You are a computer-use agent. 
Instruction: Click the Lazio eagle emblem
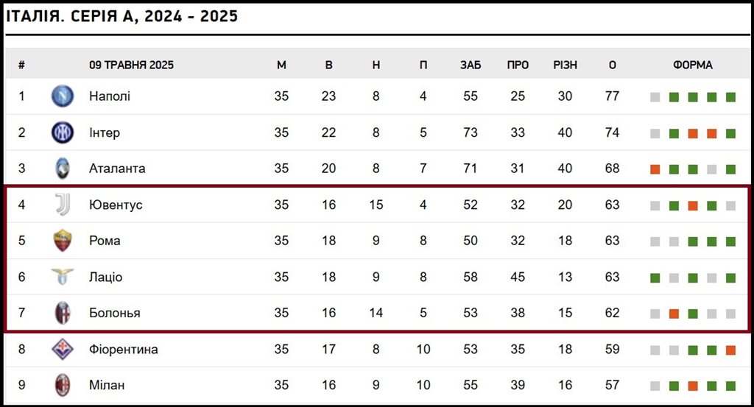pos(63,277)
